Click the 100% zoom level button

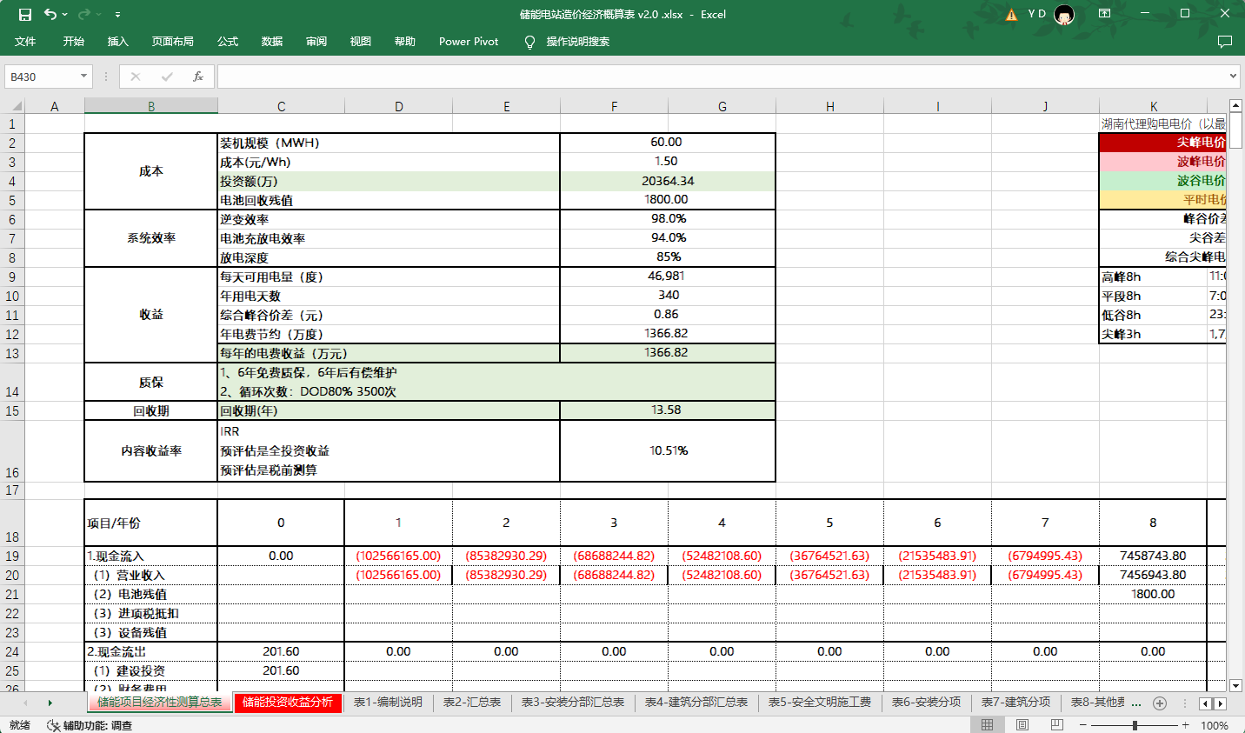[1215, 725]
